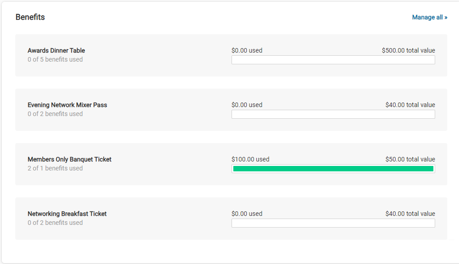Viewport: 459px width, 264px height.
Task: Click the Evening Network Mixer Pass progress bar
Action: (x=333, y=114)
